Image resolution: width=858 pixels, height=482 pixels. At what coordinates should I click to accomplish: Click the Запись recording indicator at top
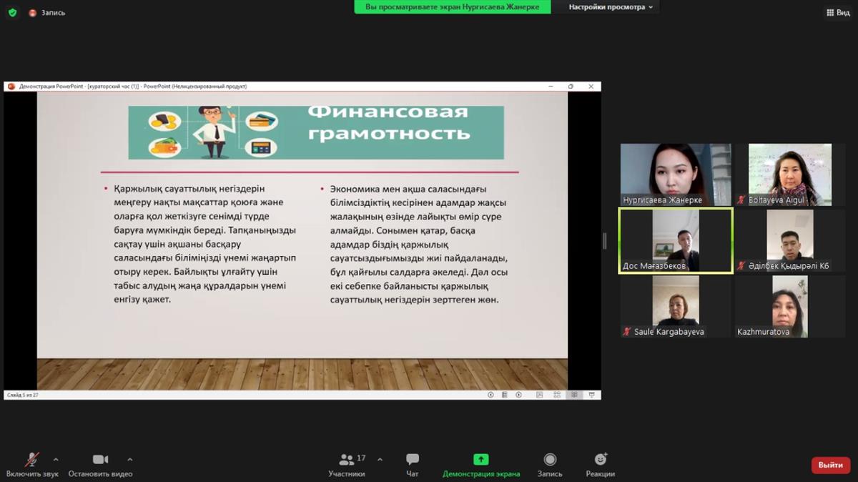[47, 12]
